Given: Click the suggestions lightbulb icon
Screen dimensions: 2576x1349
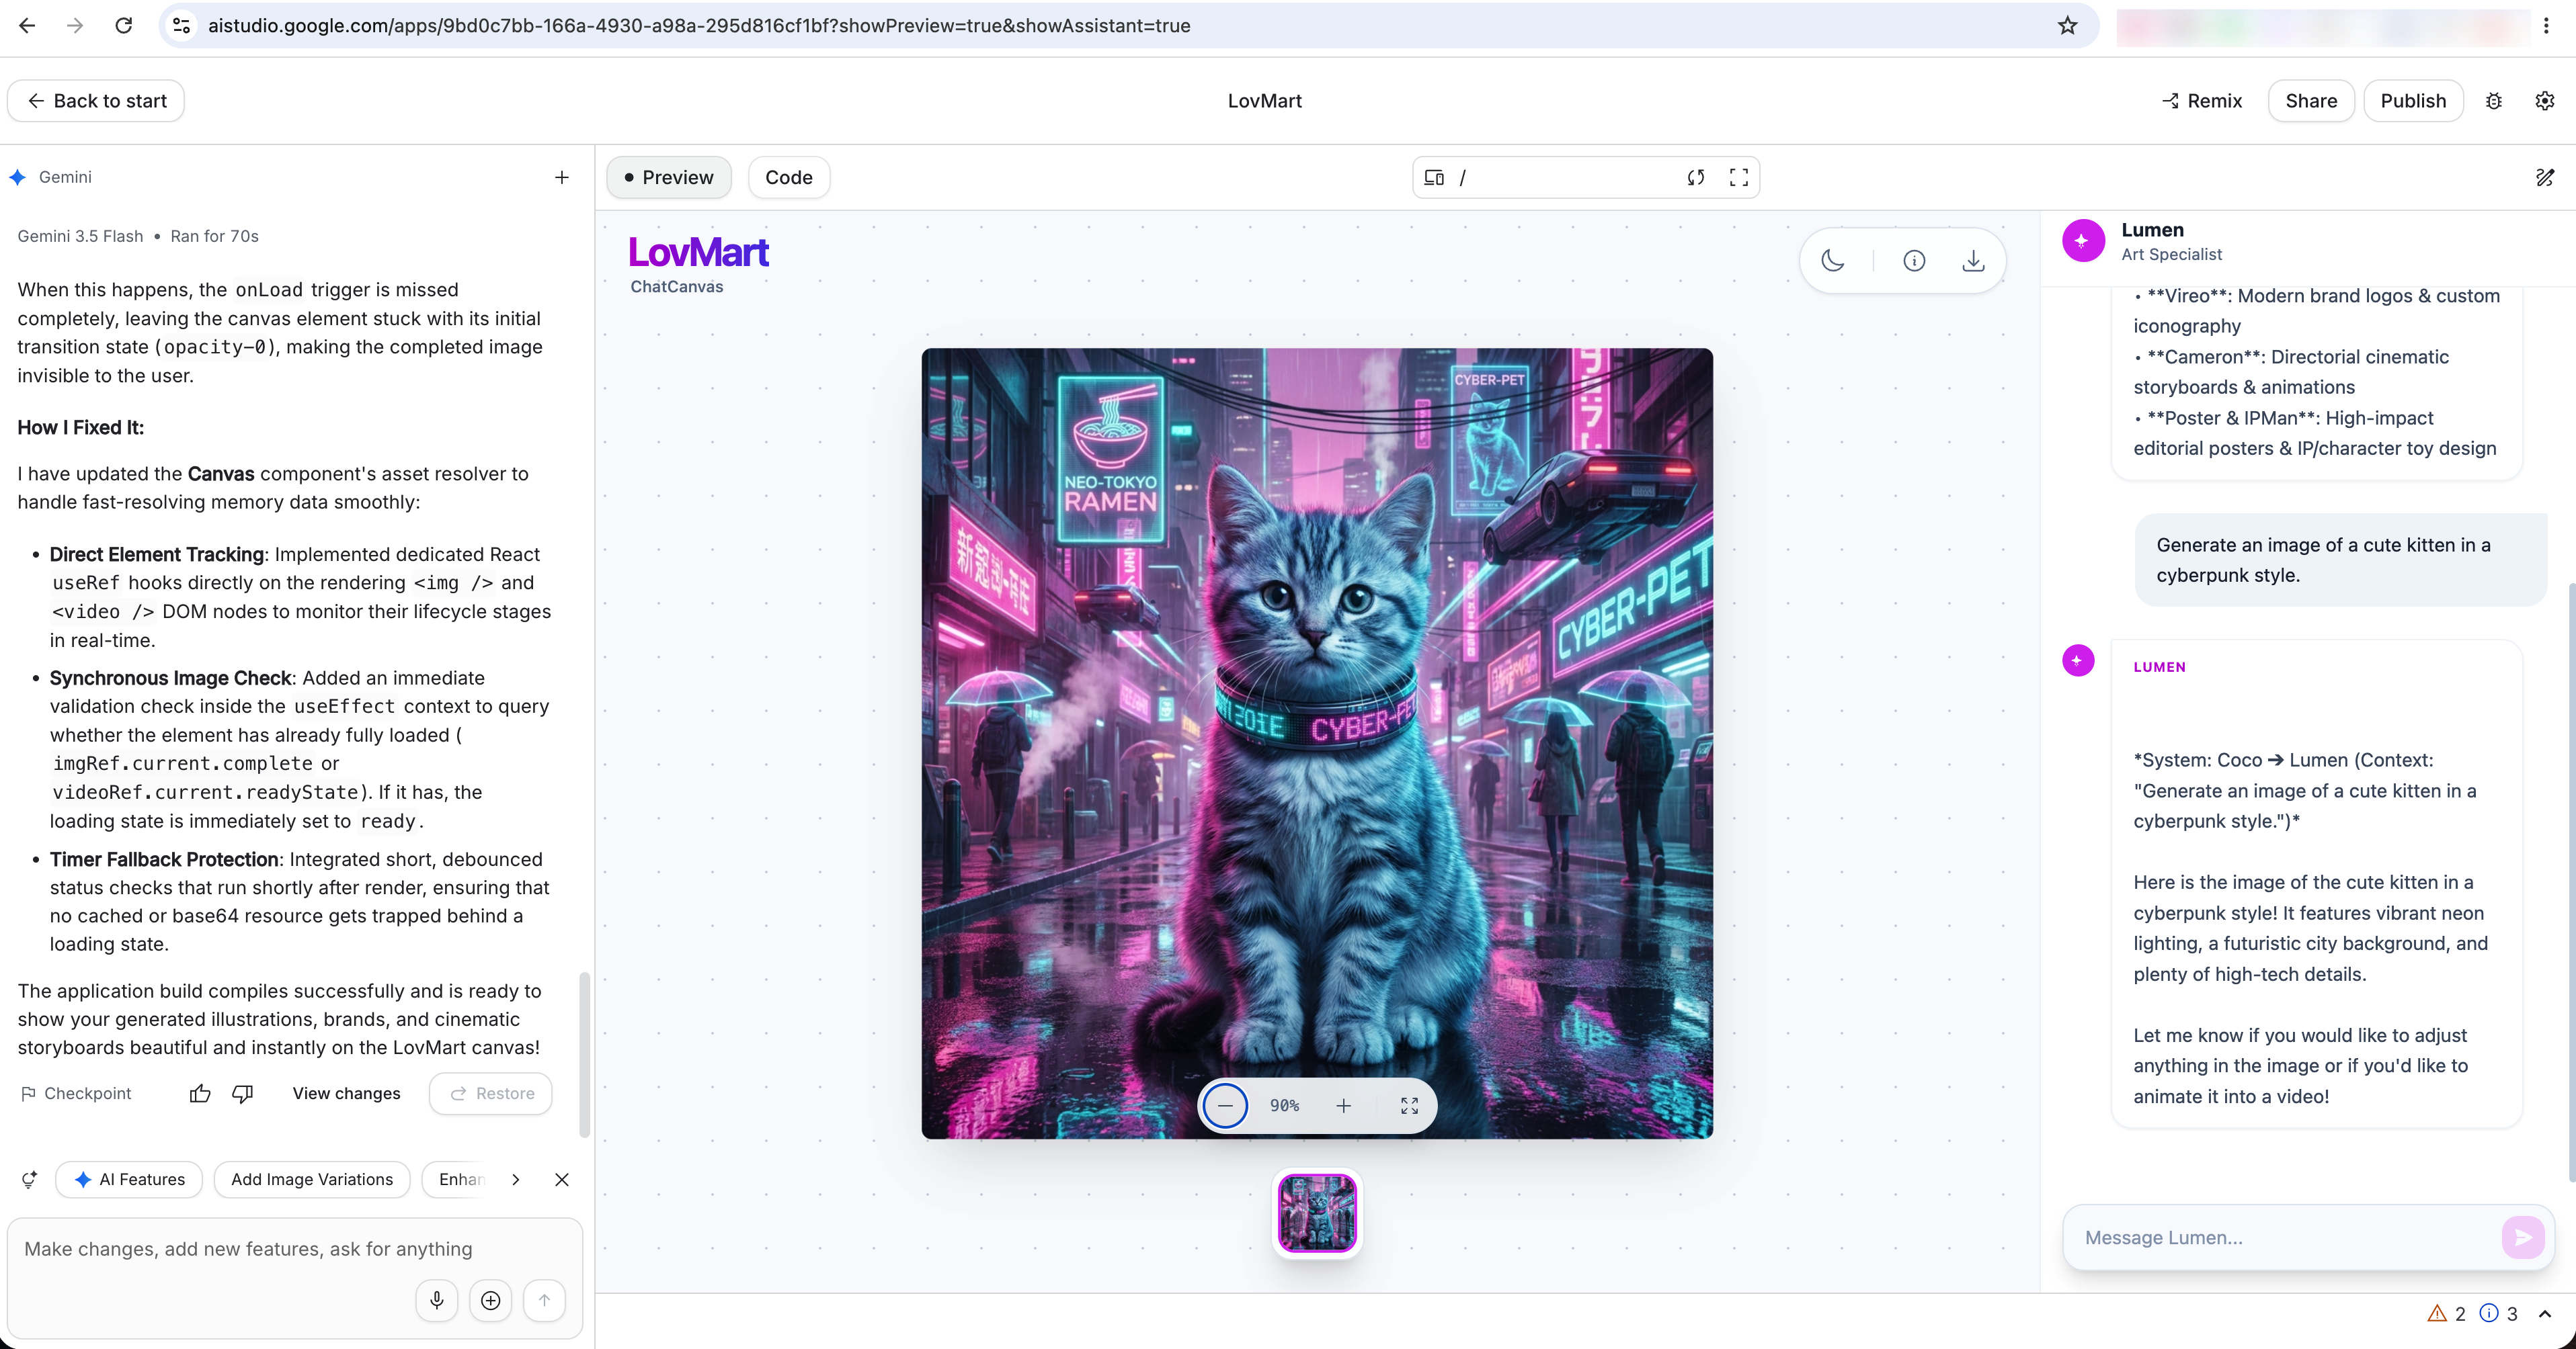Looking at the screenshot, I should [x=29, y=1179].
